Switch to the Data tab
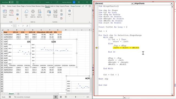The width and height of the screenshot is (176, 99). pos(34,6)
